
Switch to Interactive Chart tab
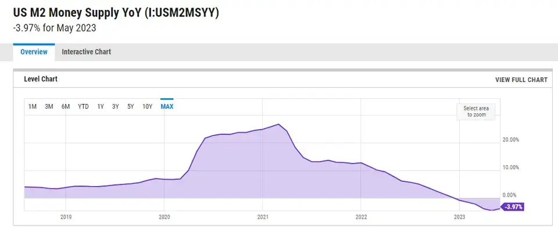pyautogui.click(x=87, y=52)
